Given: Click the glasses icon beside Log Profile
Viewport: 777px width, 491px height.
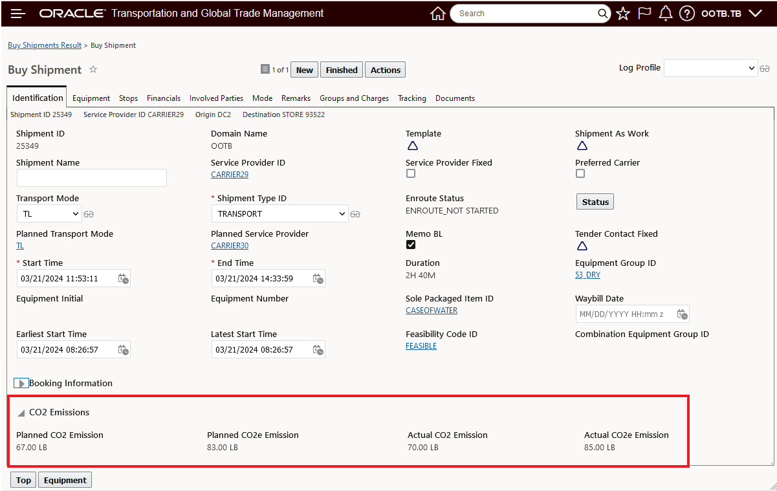Looking at the screenshot, I should tap(765, 69).
